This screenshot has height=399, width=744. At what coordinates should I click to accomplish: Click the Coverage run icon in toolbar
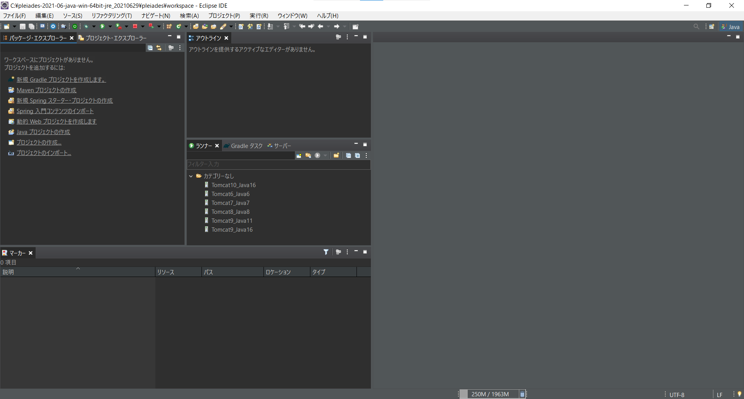tap(119, 26)
